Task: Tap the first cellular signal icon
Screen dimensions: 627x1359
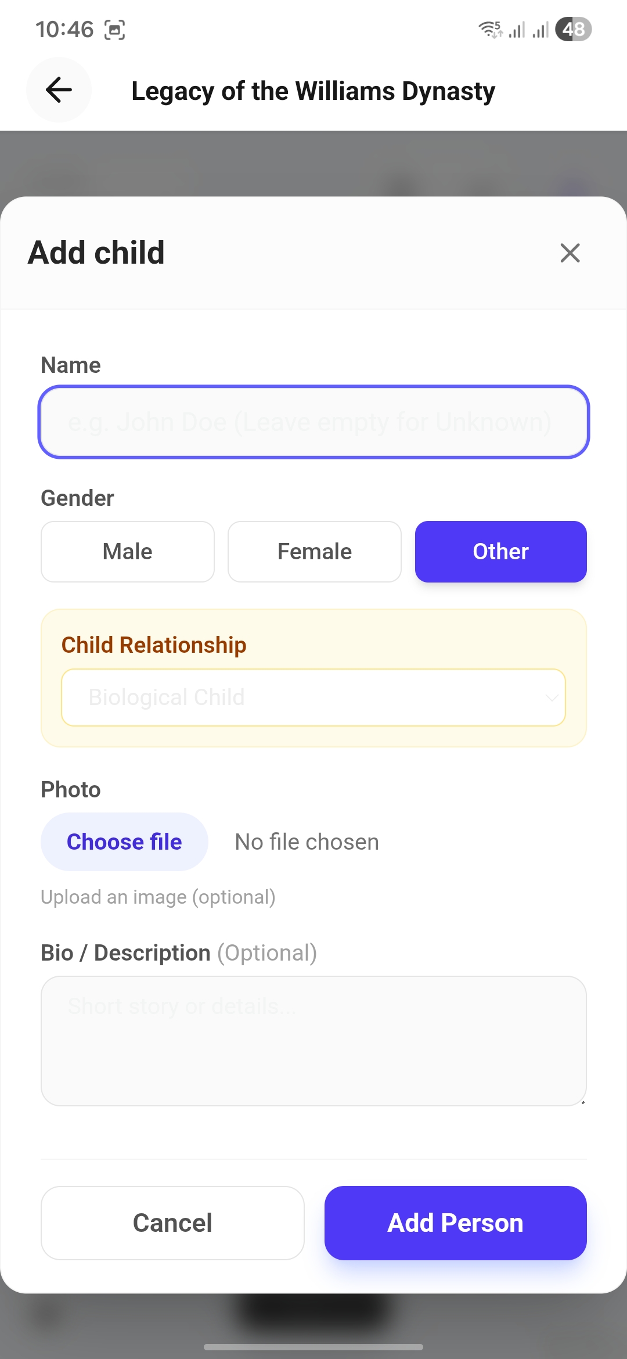Action: [x=517, y=30]
